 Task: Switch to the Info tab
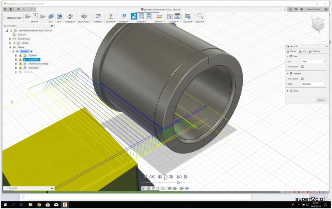tap(303, 51)
